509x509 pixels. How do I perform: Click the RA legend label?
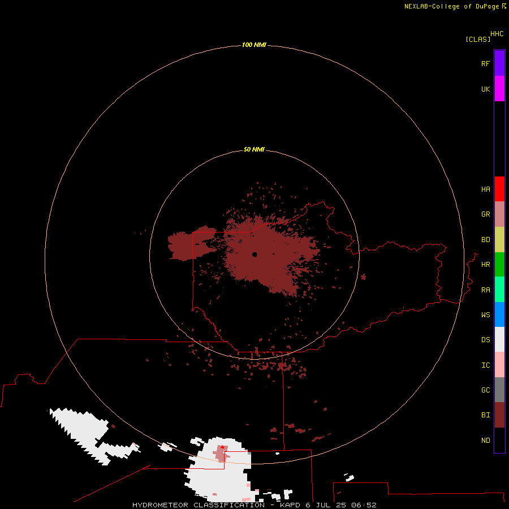pyautogui.click(x=485, y=290)
